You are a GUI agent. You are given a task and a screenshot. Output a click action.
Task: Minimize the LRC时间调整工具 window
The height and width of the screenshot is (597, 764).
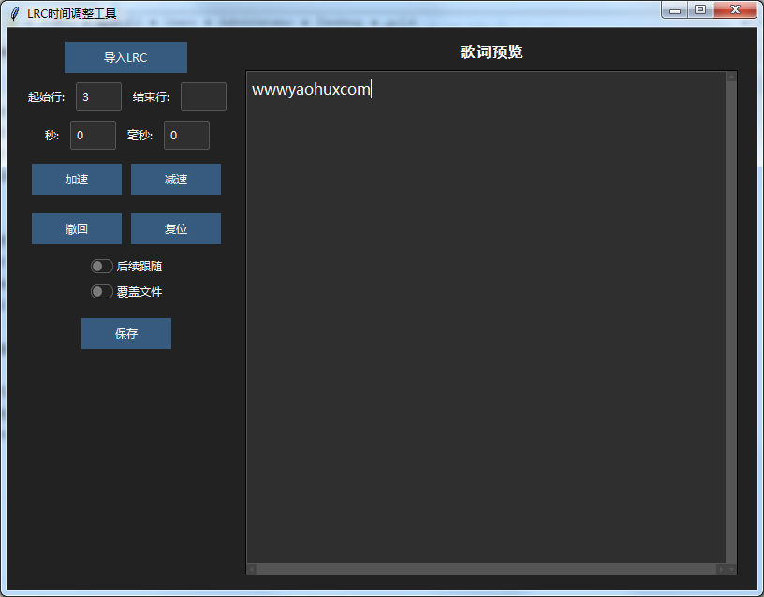pyautogui.click(x=675, y=9)
